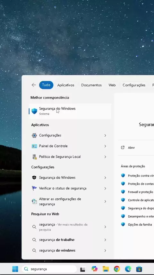This screenshot has height=275, width=154.
Task: Expand the Configurações app result chevron
Action: click(105, 136)
